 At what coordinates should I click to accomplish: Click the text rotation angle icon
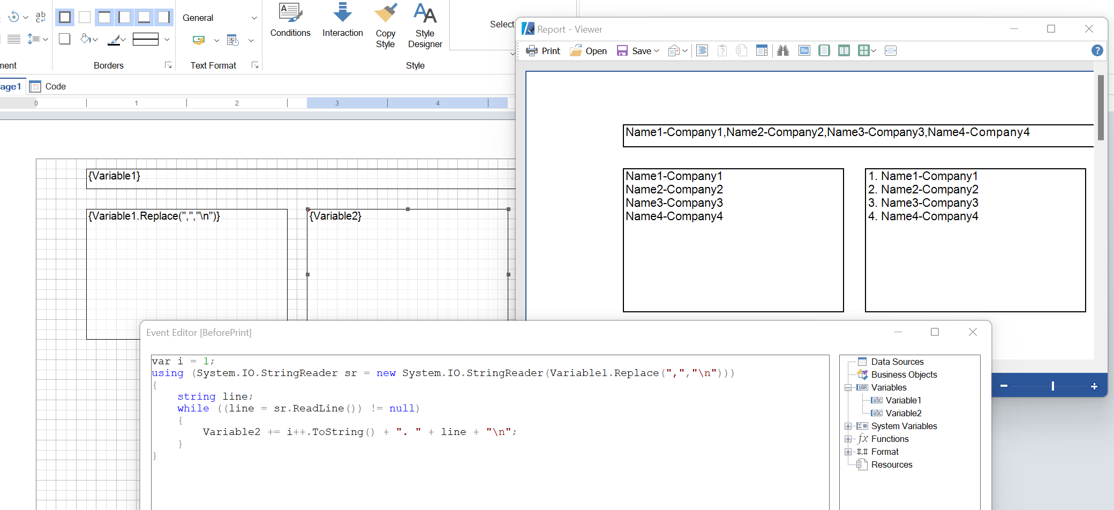[x=13, y=17]
